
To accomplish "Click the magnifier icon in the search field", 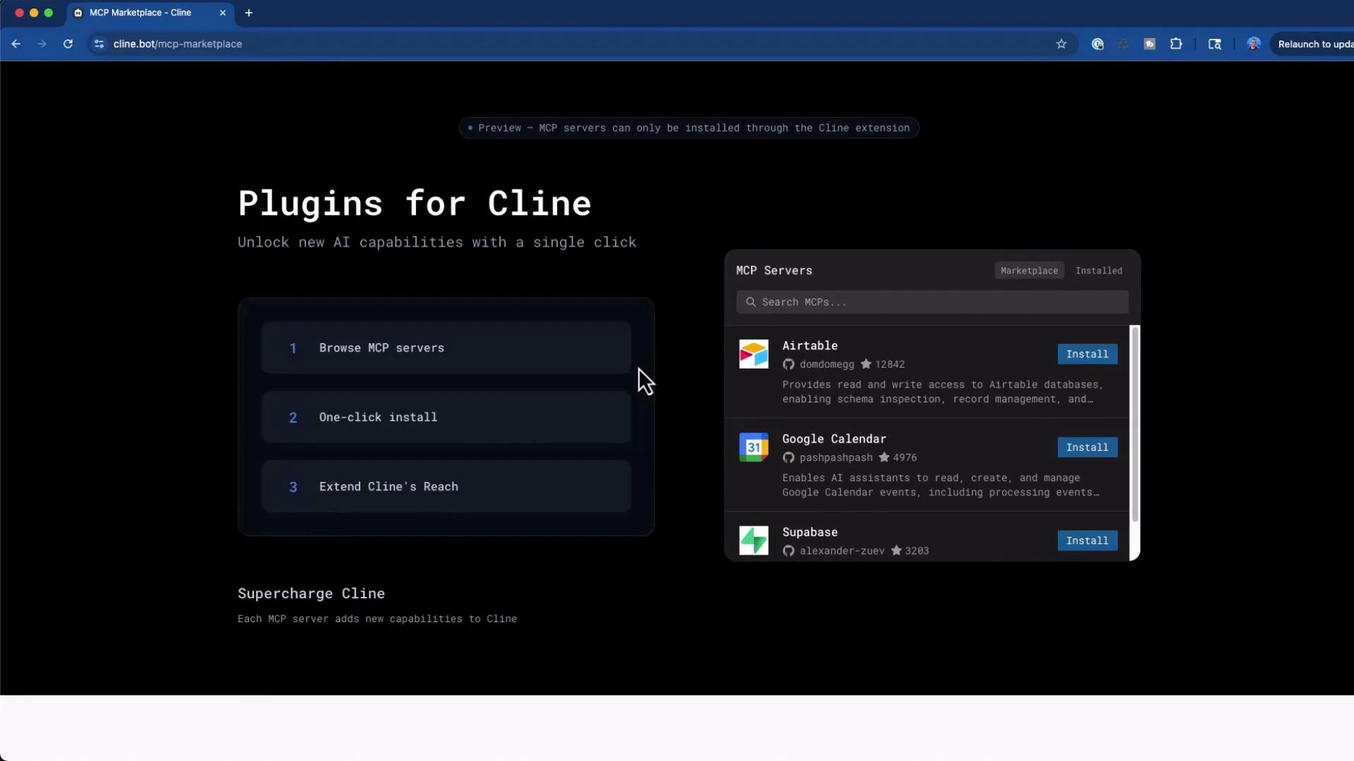I will (x=750, y=302).
